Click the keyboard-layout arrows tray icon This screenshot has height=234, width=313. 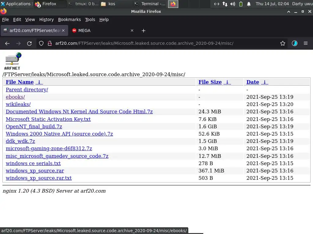point(217,4)
